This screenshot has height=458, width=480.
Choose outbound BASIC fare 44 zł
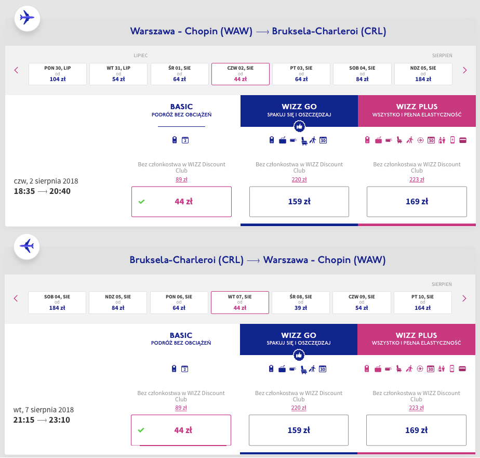pyautogui.click(x=181, y=202)
